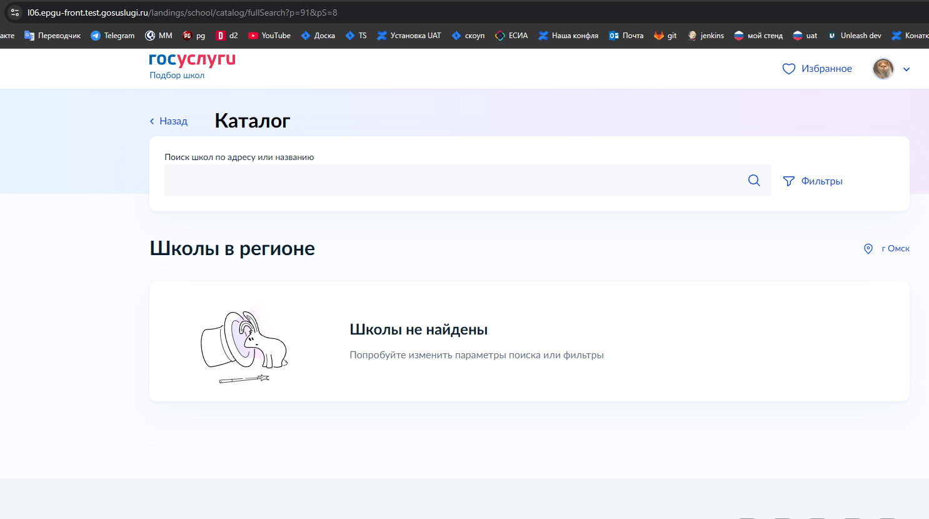Click the site info icon in address bar
929x519 pixels.
coord(15,13)
